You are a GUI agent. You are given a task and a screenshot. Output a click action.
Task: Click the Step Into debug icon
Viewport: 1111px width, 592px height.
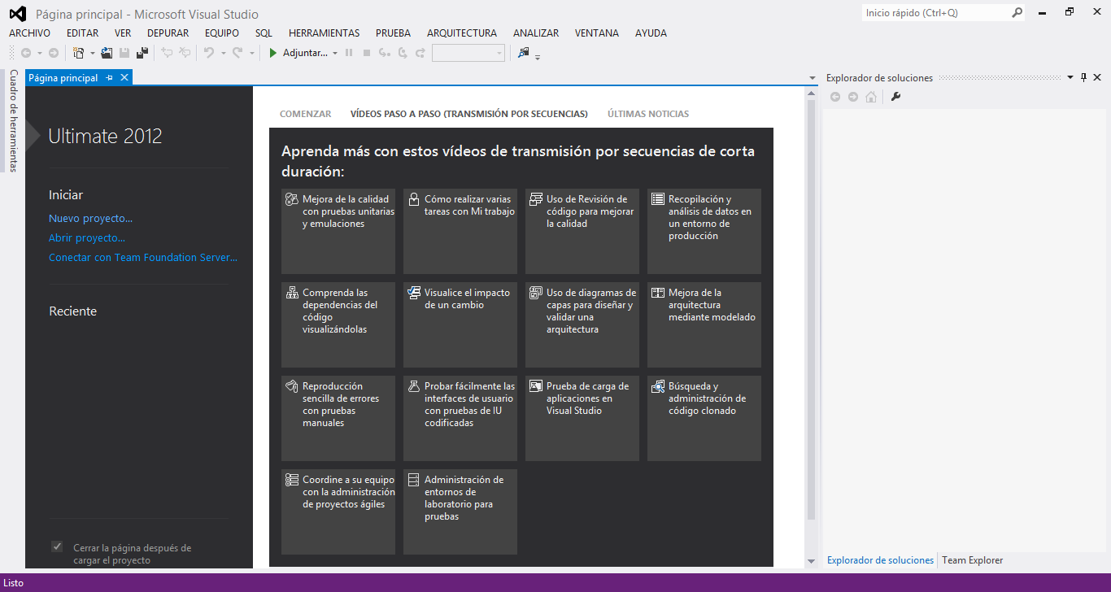[x=384, y=53]
